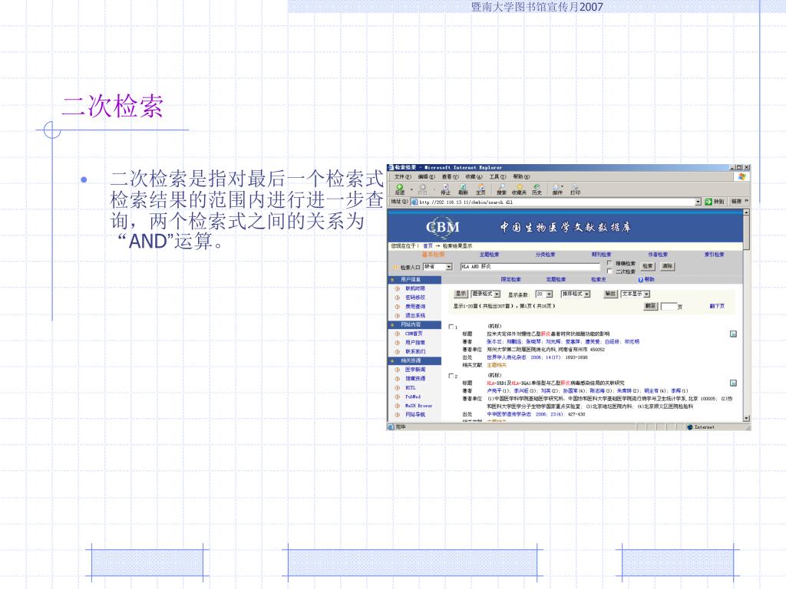Viewport: 786px width, 589px height.
Task: Open the 检索入口 dropdown (缺省)
Action: point(438,267)
